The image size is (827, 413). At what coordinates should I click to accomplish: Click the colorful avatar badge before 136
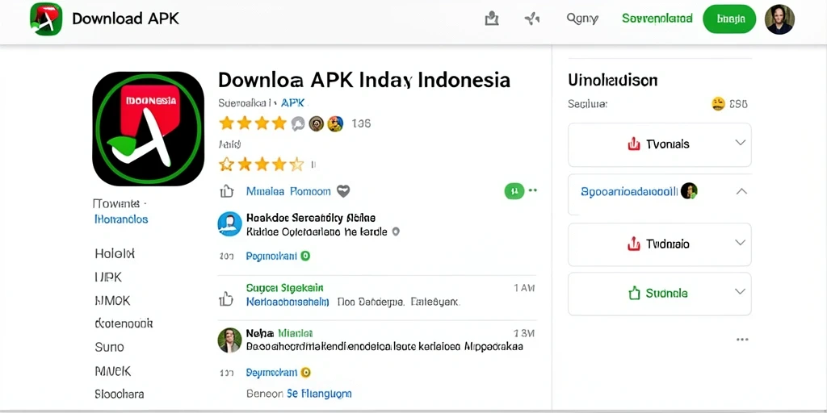tap(335, 123)
